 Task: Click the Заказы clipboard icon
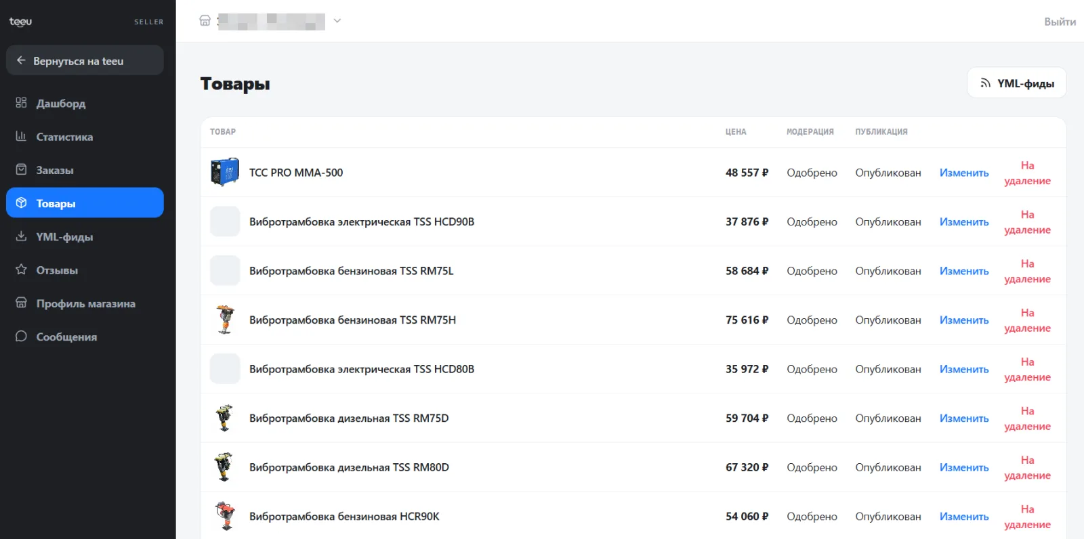(x=21, y=169)
